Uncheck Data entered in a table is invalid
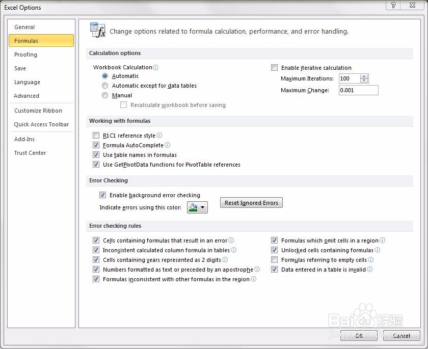 274,270
